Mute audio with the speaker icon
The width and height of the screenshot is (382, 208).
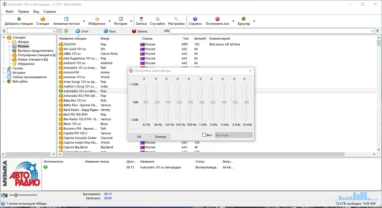[x=4, y=195]
